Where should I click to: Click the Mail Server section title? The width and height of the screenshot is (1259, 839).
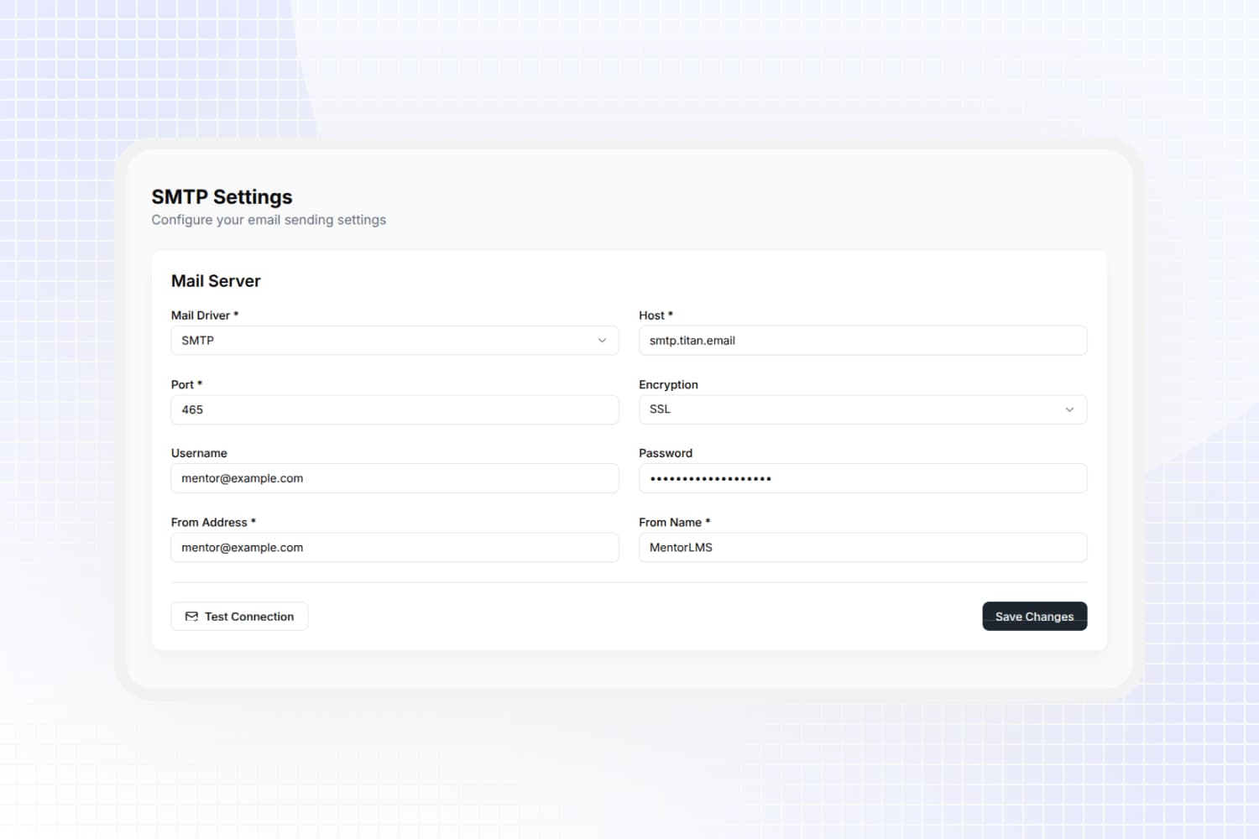click(216, 280)
